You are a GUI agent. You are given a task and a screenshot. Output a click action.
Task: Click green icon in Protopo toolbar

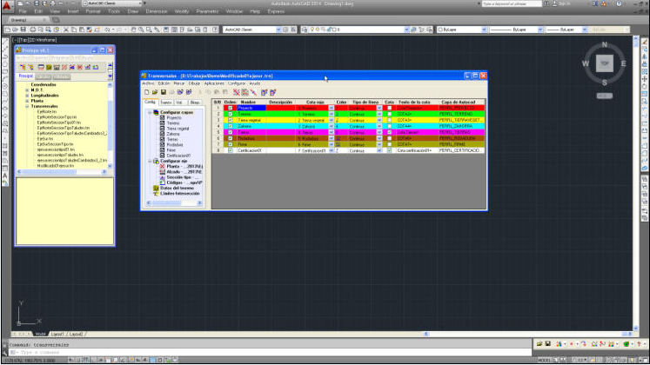coord(49,67)
